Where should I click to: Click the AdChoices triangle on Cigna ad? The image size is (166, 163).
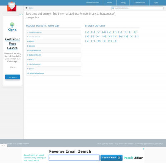click(20, 15)
